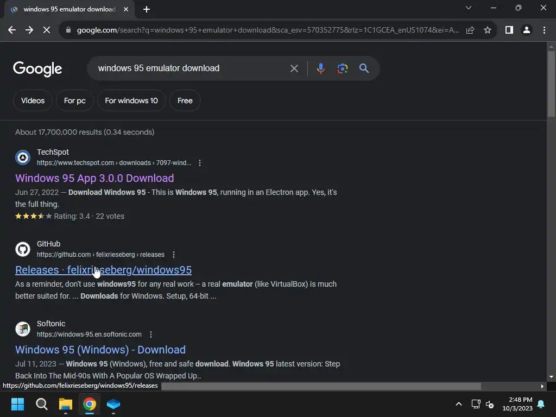This screenshot has height=417, width=556.
Task: Open notifications bell icon
Action: click(541, 404)
